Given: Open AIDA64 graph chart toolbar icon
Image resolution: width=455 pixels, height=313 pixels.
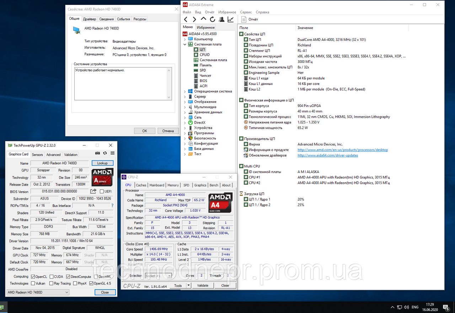Looking at the screenshot, I should coord(231,19).
